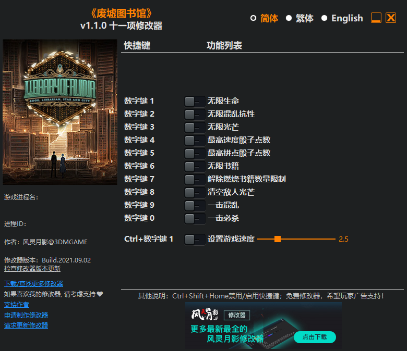This screenshot has height=351, width=407.
Task: Click 支持作者 link
Action: click(x=17, y=305)
